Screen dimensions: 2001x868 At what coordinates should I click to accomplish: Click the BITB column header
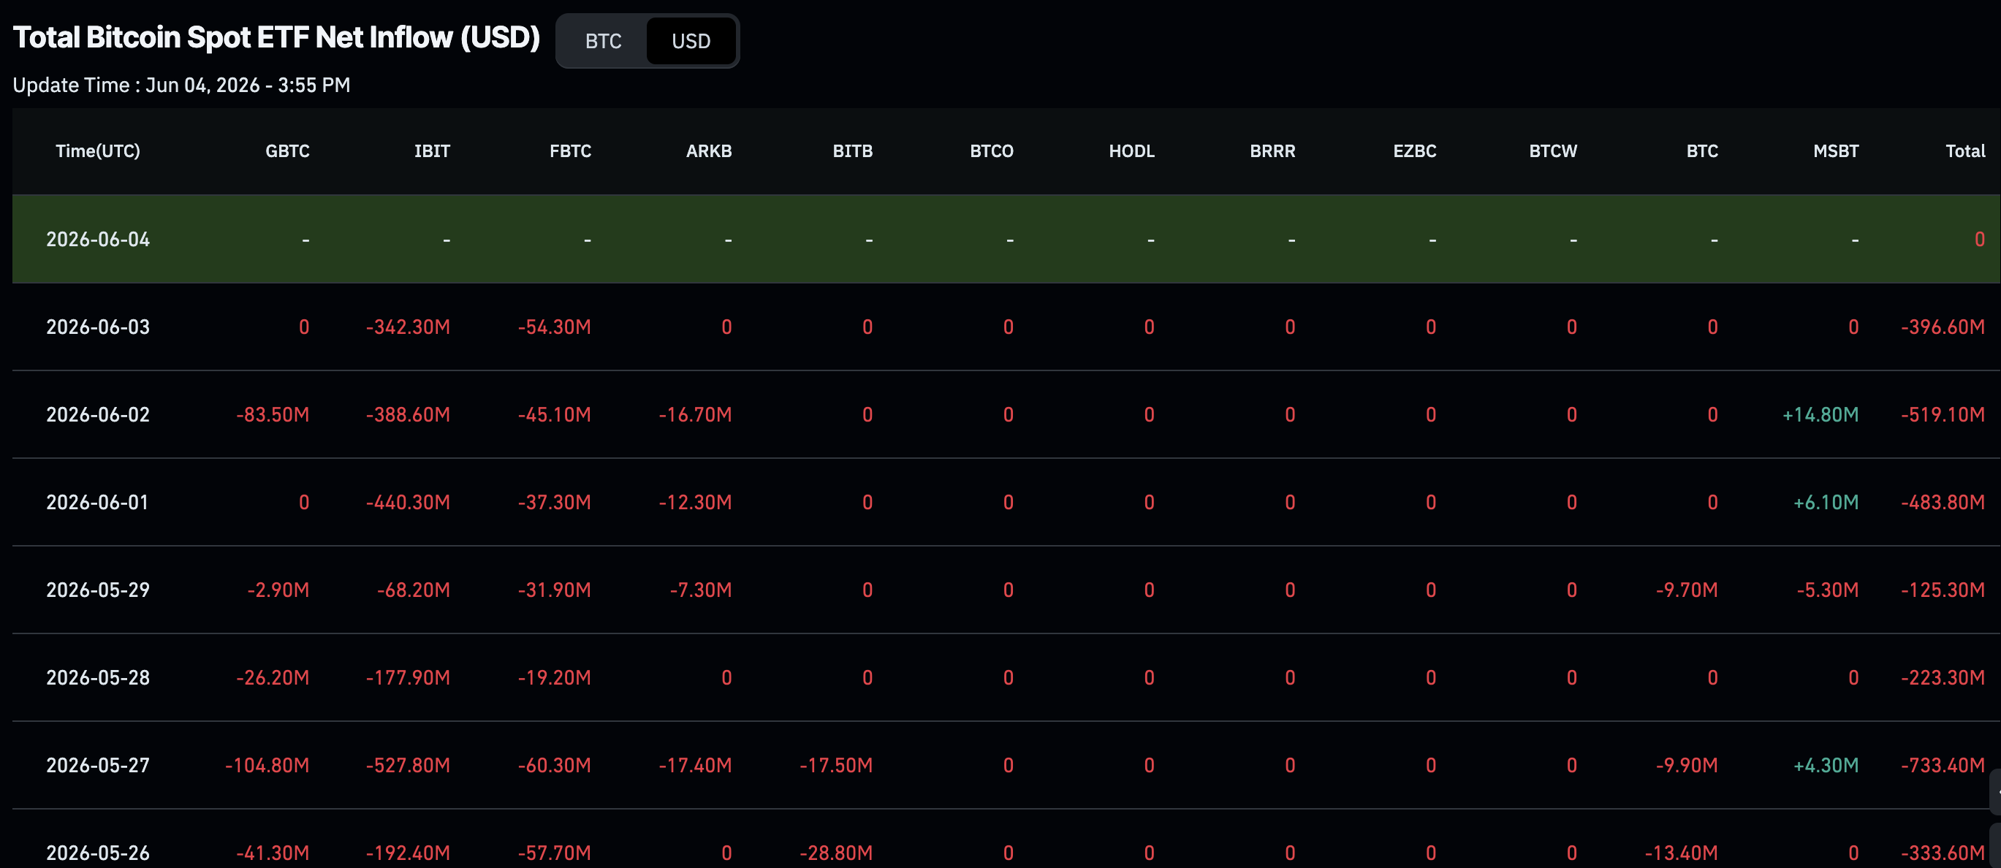852,151
